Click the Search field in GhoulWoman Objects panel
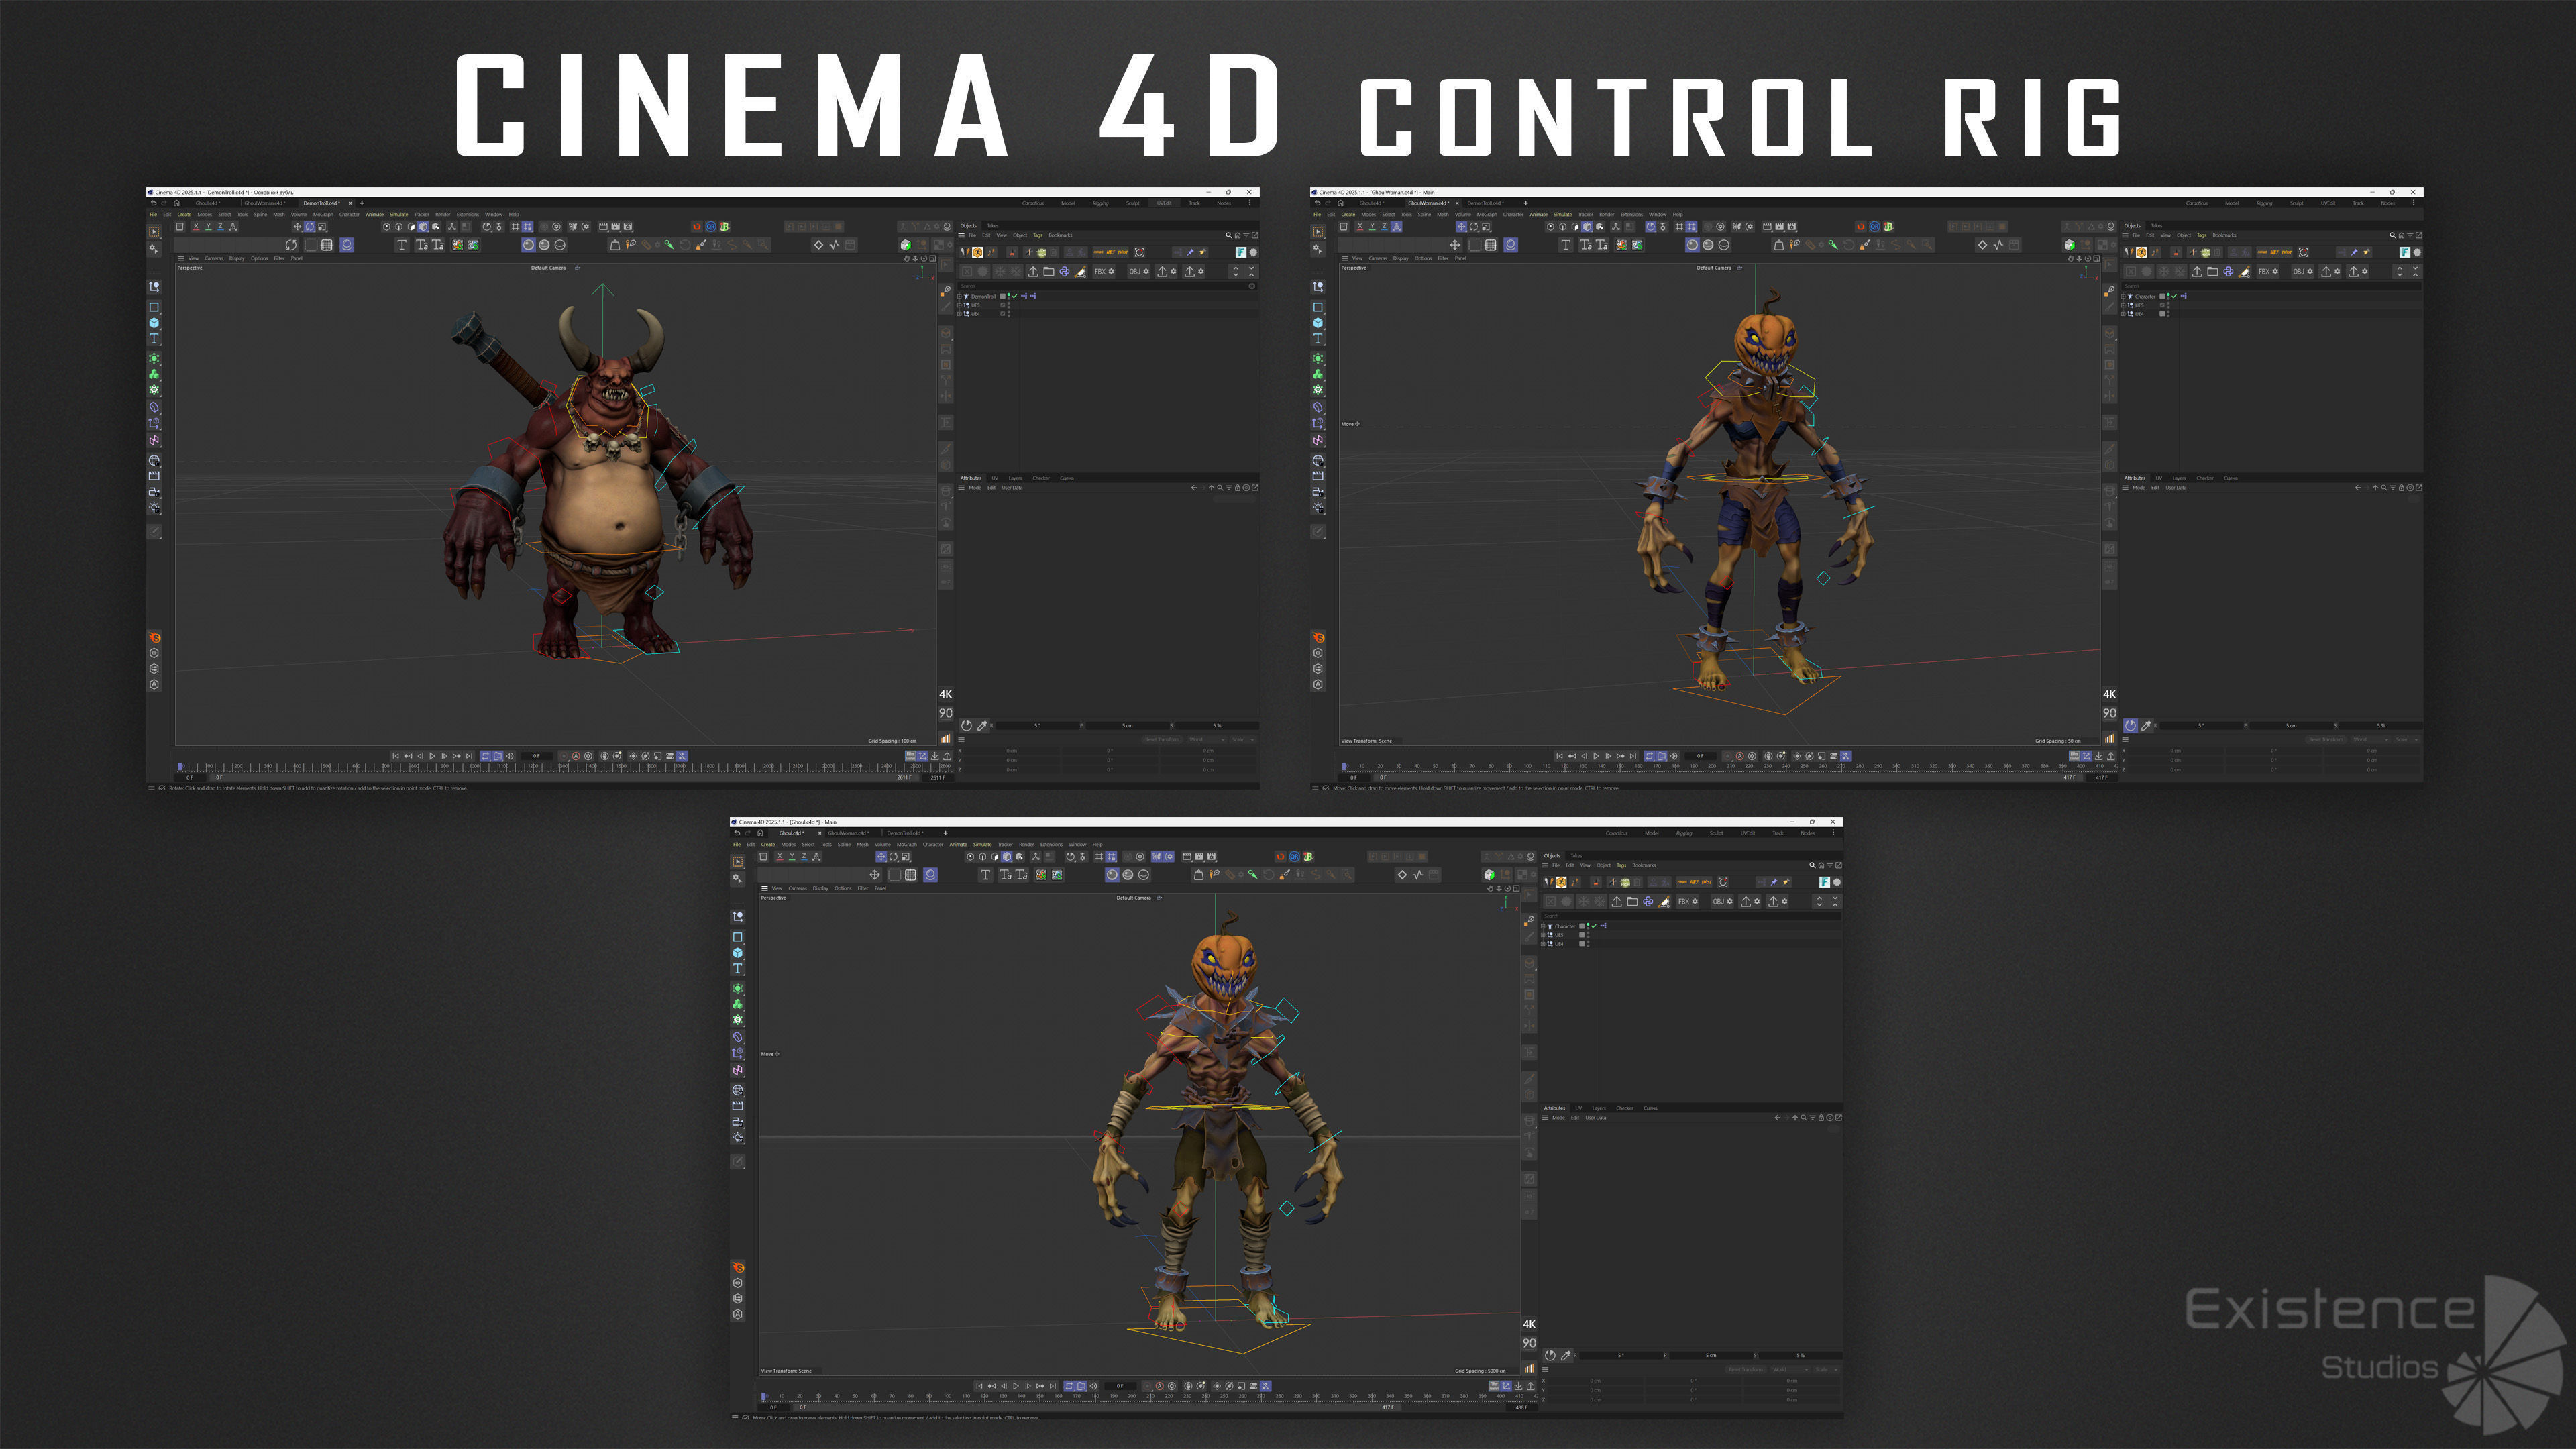This screenshot has height=1449, width=2576. point(2271,286)
